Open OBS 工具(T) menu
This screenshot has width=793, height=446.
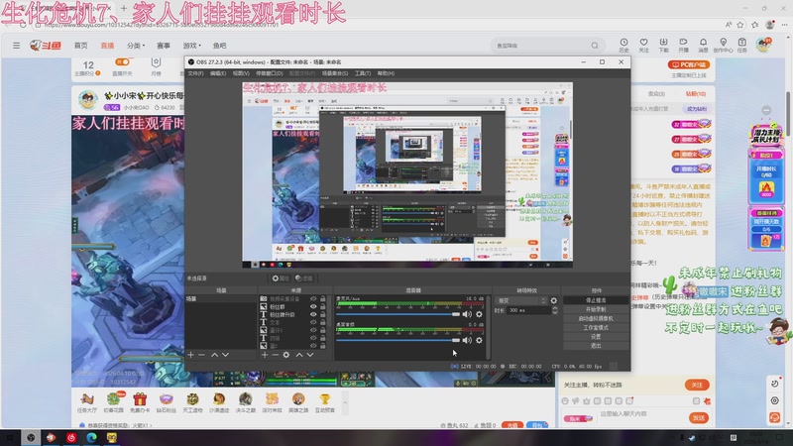pos(363,73)
